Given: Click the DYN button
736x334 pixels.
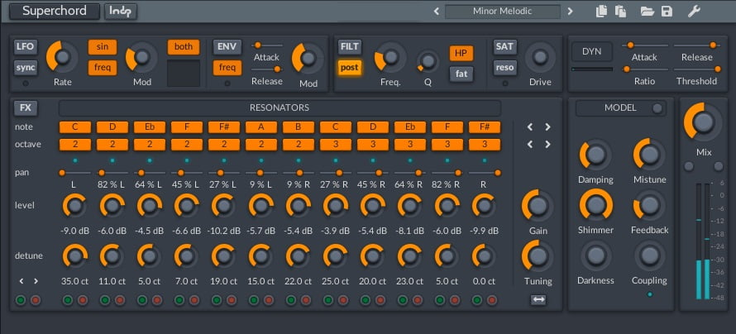Looking at the screenshot, I should click(592, 51).
